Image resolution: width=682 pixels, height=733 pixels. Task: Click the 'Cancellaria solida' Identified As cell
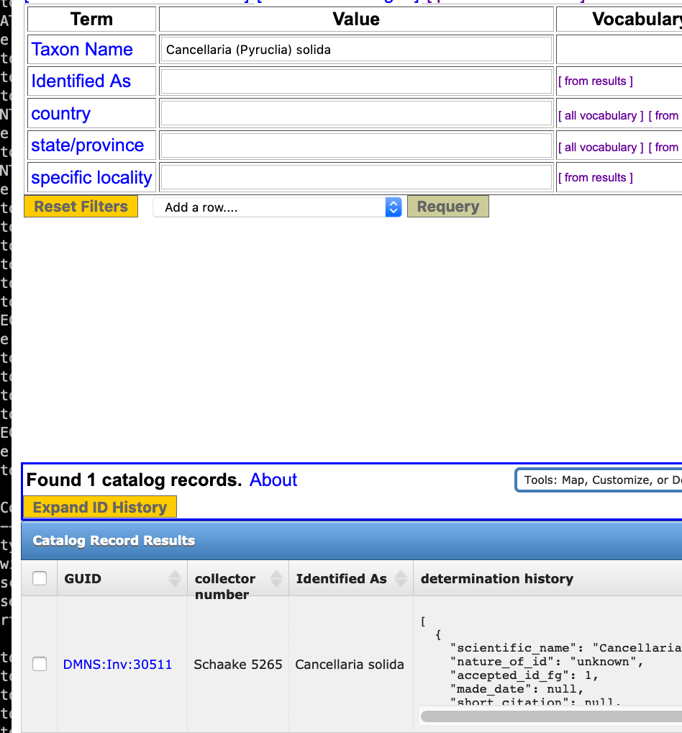coord(350,665)
